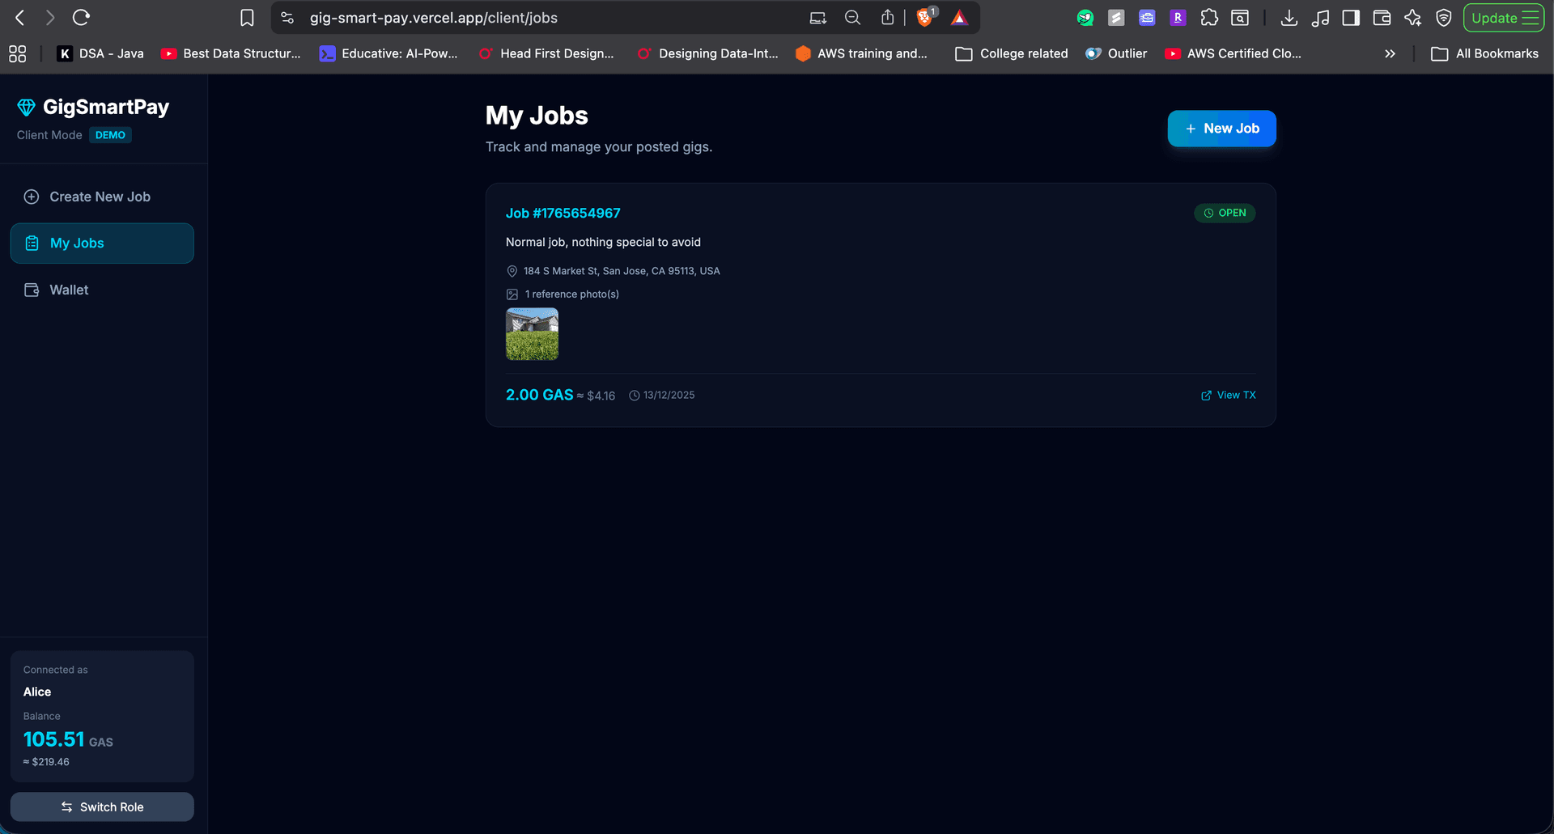The height and width of the screenshot is (834, 1554).
Task: Open Create New Job in sidebar
Action: [x=100, y=197]
